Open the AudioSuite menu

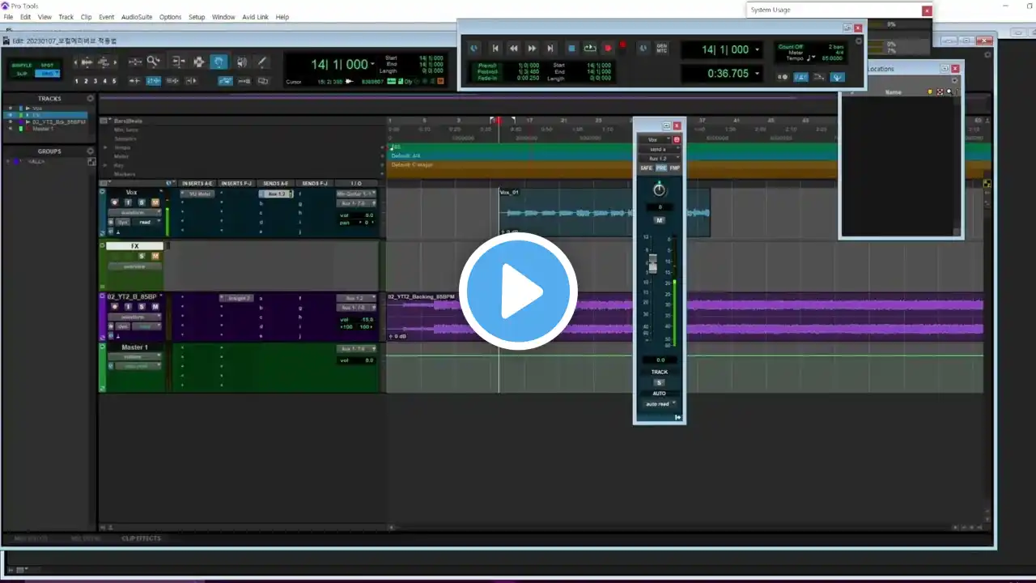click(x=136, y=17)
